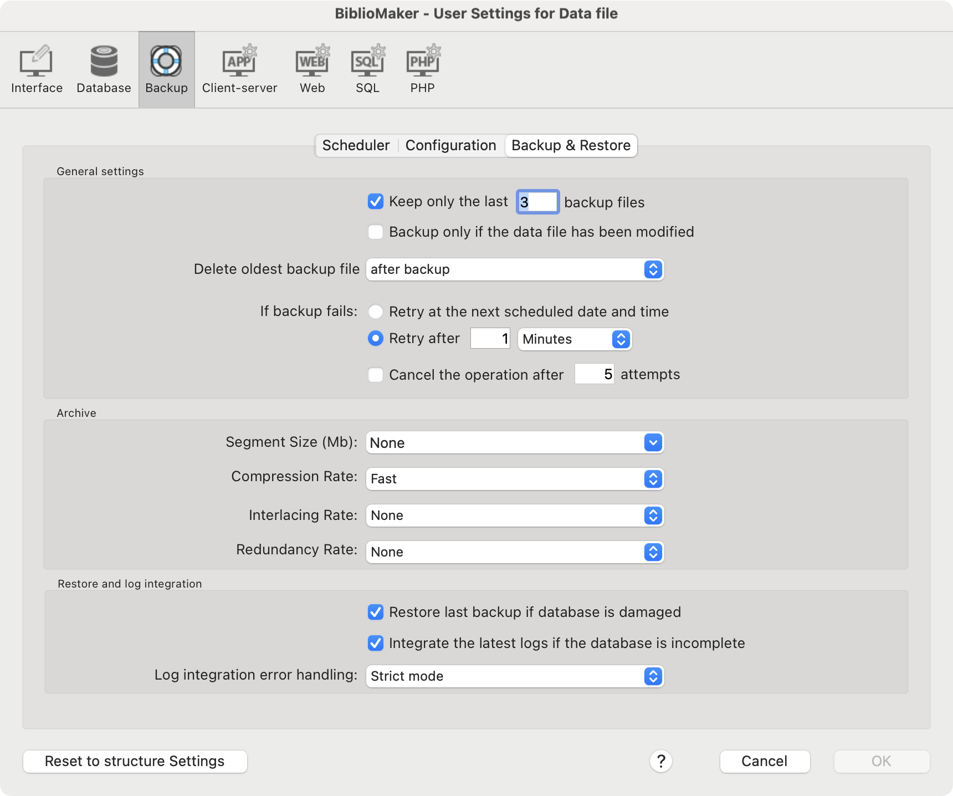Toggle Restore last backup if database damaged
The width and height of the screenshot is (953, 796).
tap(376, 612)
